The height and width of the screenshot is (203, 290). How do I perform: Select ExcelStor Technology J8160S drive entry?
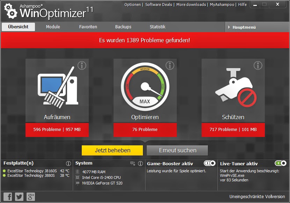click(32, 171)
